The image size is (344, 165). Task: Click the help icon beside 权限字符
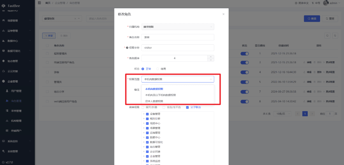[127, 48]
